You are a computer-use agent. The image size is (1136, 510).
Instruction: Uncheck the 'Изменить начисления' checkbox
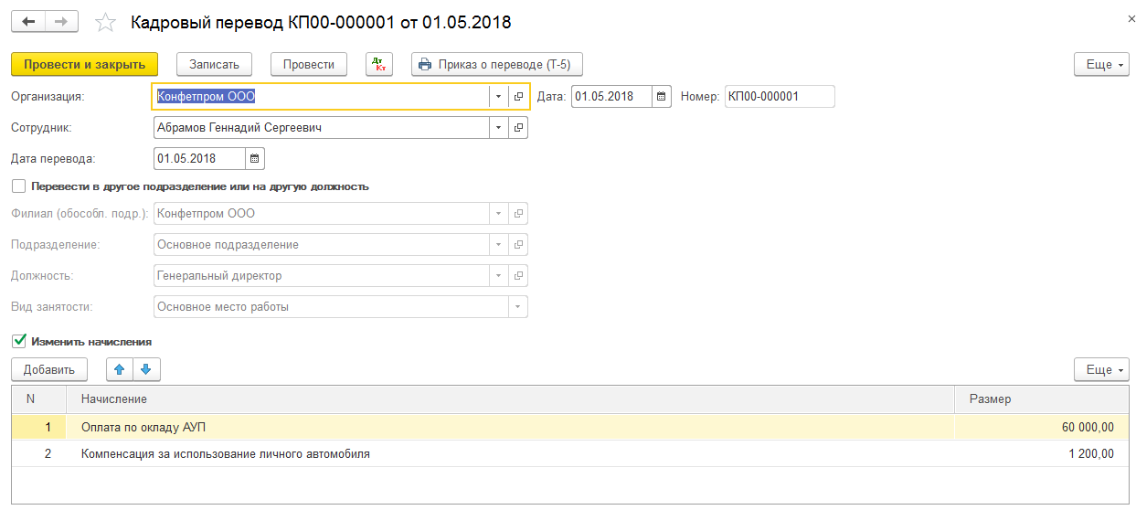click(18, 342)
